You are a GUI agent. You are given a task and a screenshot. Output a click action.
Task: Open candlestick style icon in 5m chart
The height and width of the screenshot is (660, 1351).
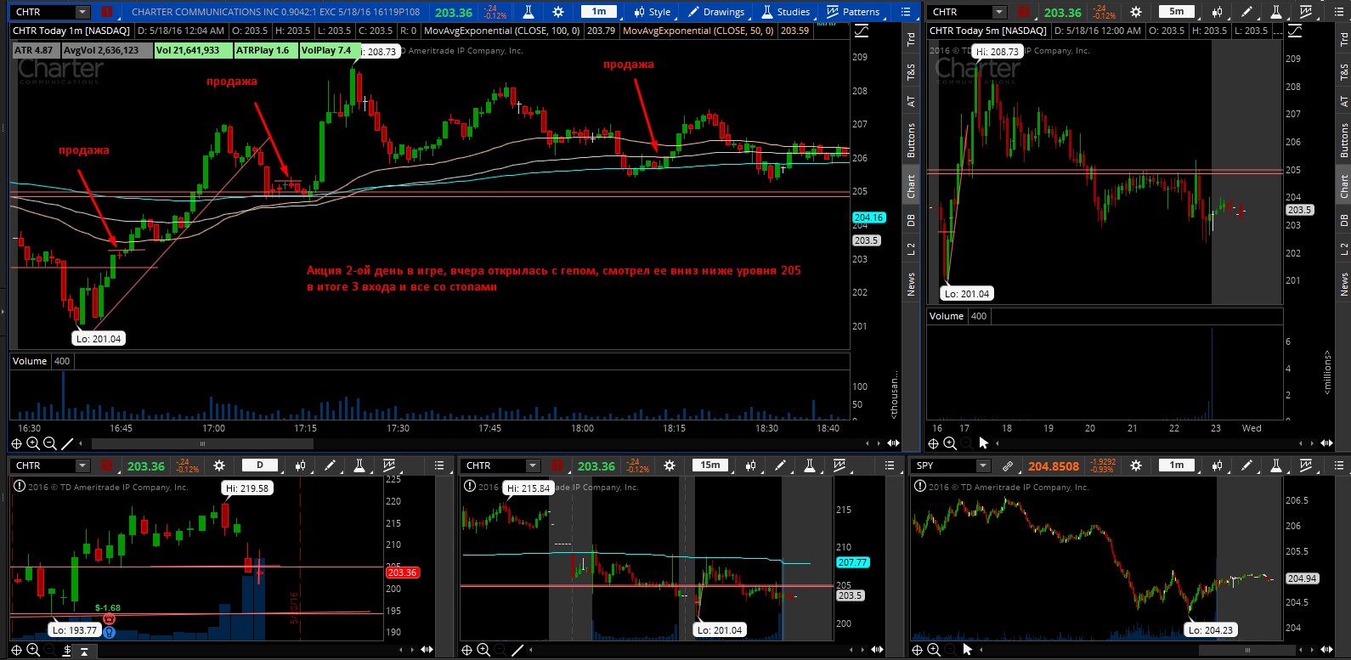pos(1218,12)
